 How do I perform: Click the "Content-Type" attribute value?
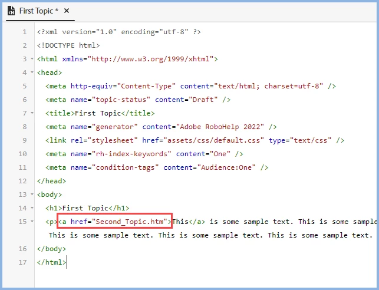click(146, 86)
